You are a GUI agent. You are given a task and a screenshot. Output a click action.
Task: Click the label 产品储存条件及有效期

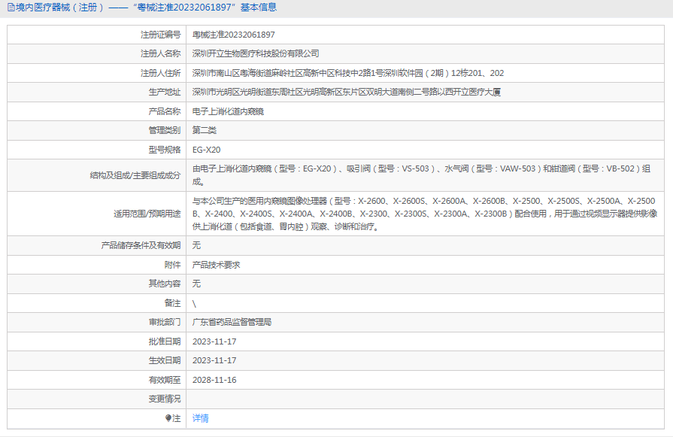coord(141,245)
